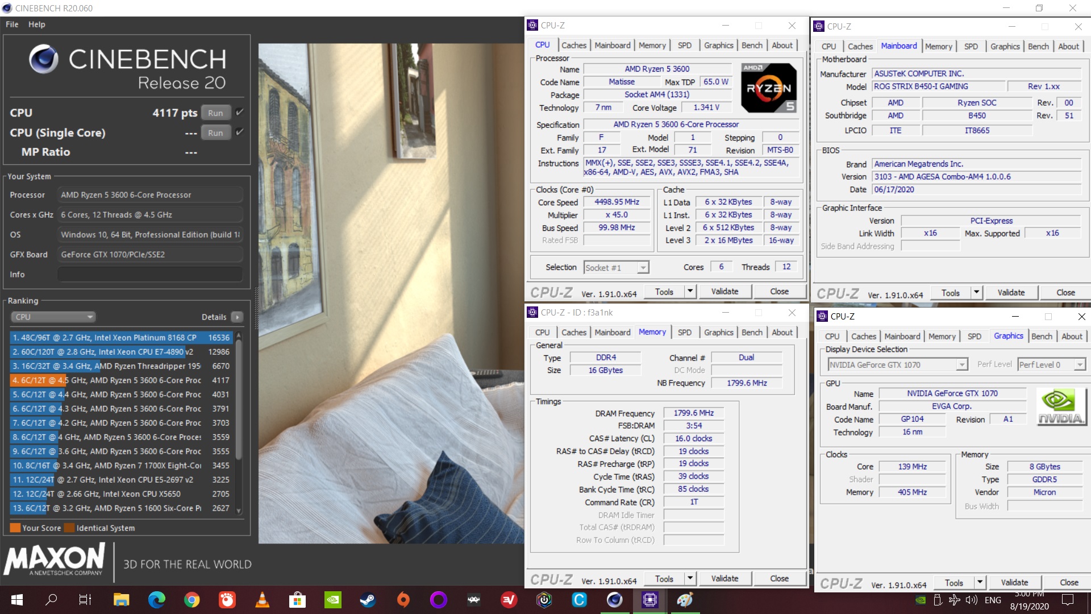Screen dimensions: 1091x614
Task: Open ExpressVPN taskbar icon
Action: click(509, 600)
